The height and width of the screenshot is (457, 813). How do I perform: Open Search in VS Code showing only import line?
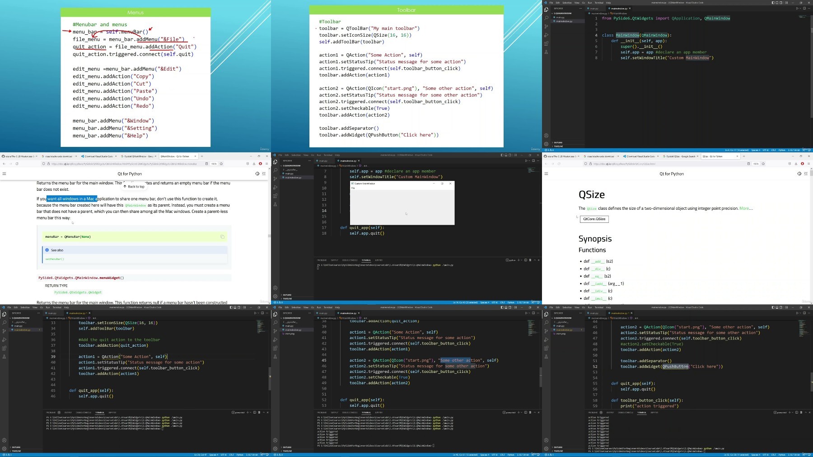[x=546, y=18]
